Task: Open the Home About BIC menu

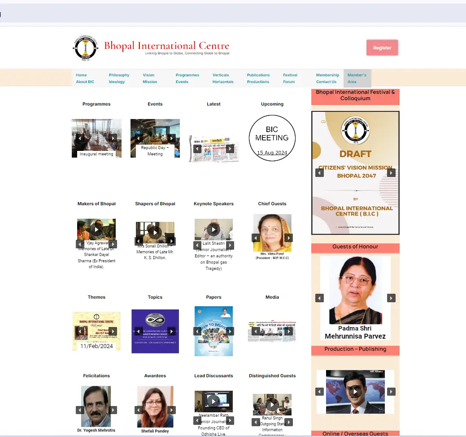Action: [85, 78]
